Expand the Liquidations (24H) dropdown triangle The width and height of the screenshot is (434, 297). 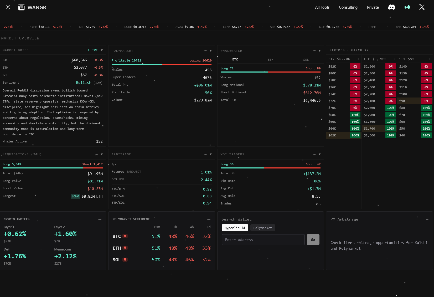coord(102,155)
